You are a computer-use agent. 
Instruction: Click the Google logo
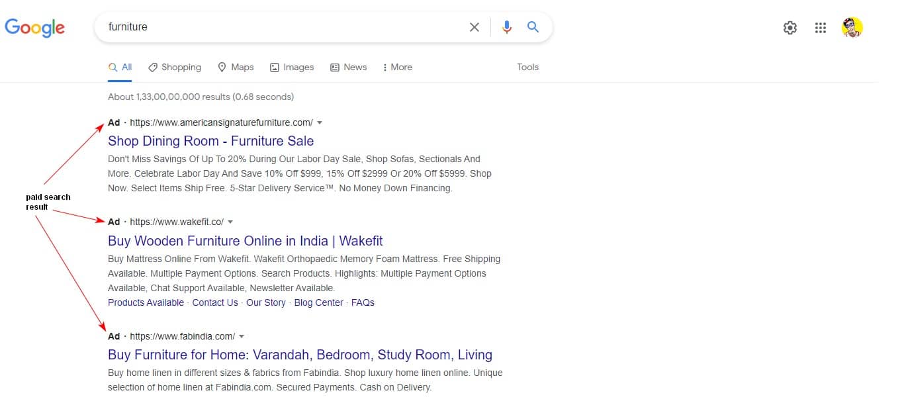(35, 27)
